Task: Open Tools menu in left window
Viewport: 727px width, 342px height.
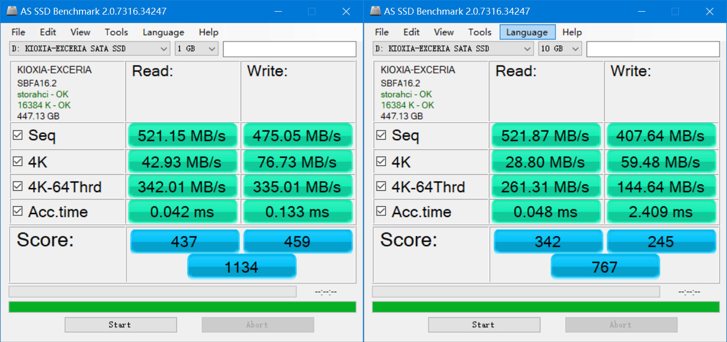Action: coord(116,32)
